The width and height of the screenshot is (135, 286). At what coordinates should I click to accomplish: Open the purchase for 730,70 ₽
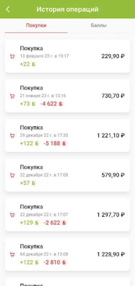click(67, 96)
